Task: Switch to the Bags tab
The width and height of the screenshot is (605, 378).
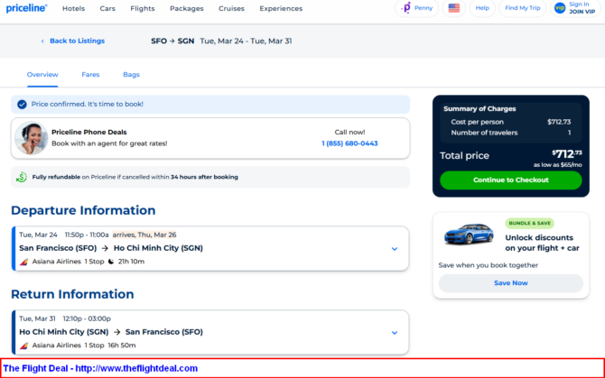Action: coord(131,74)
